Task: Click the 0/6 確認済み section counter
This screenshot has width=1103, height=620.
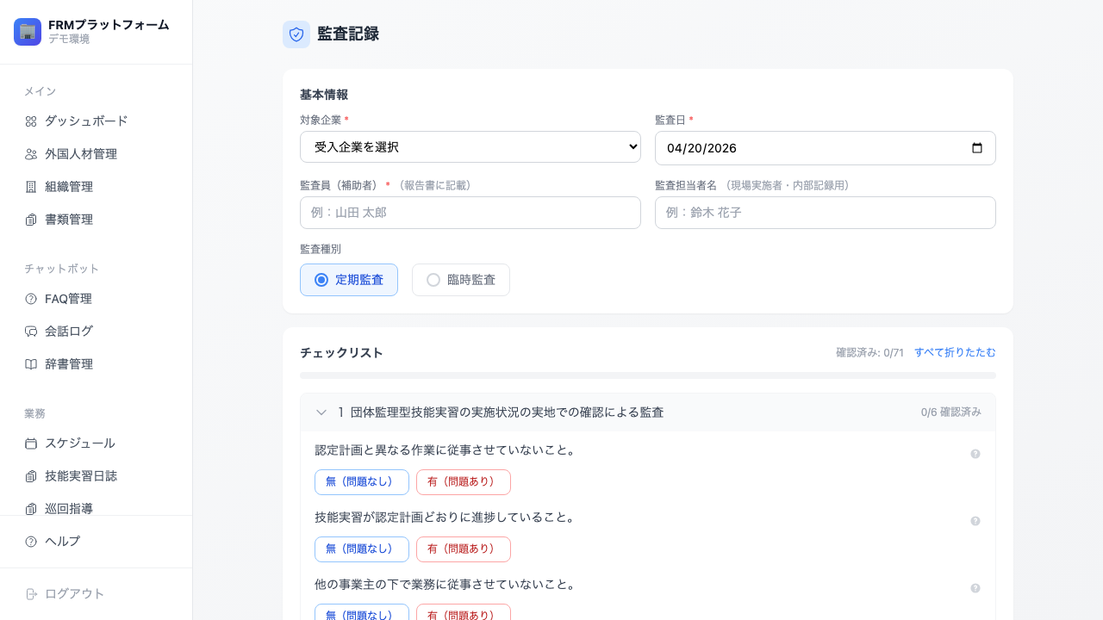Action: [951, 412]
